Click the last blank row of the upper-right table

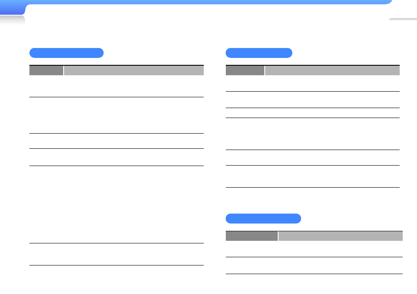click(x=312, y=176)
